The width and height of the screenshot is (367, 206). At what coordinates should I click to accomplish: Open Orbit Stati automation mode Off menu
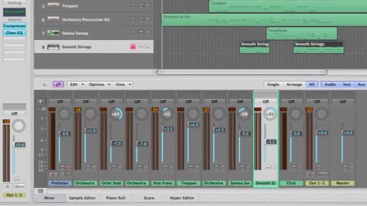111,102
